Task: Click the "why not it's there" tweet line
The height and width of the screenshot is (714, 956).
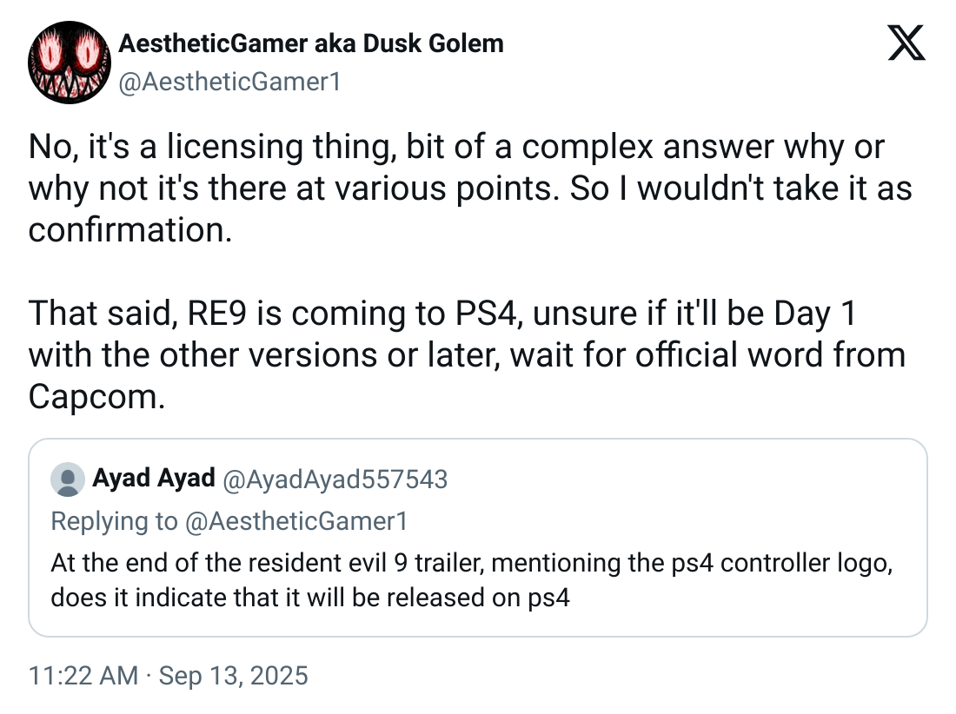Action: coord(470,189)
